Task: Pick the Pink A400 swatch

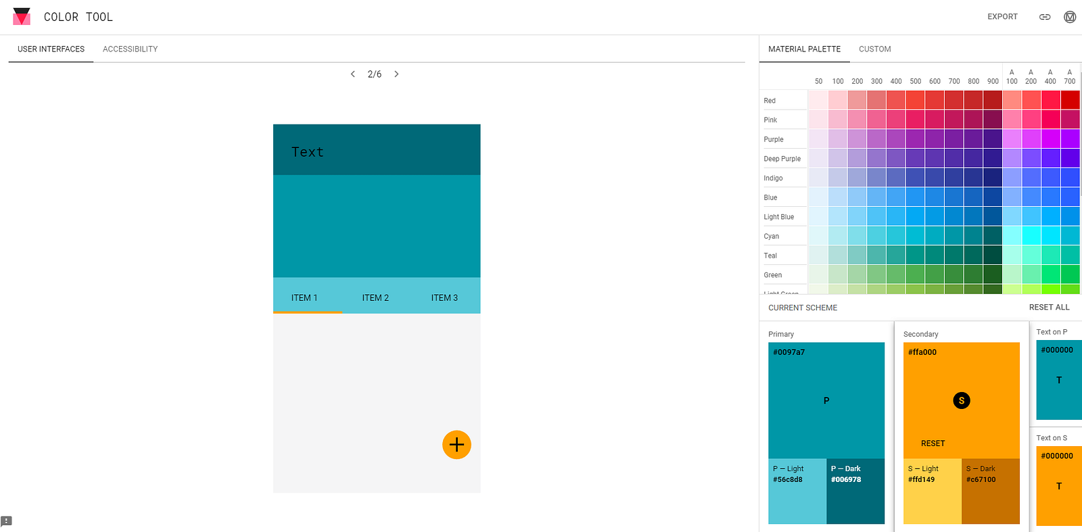Action: coord(1051,120)
